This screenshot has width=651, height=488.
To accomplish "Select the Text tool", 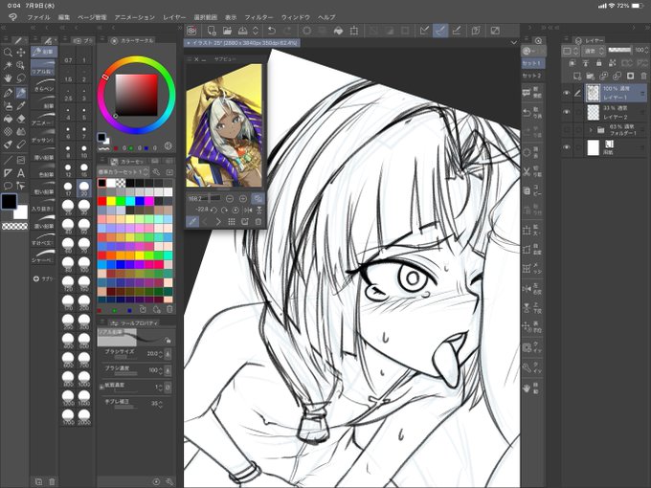I will tap(21, 173).
